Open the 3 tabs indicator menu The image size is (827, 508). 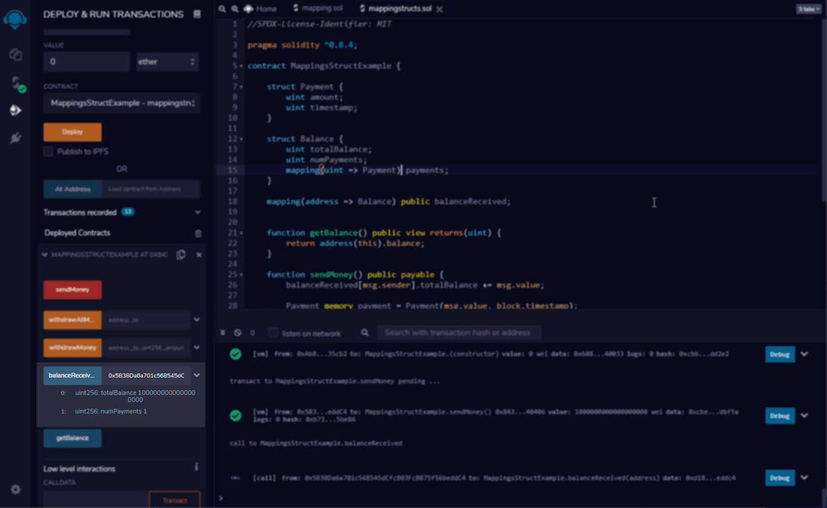[x=808, y=9]
